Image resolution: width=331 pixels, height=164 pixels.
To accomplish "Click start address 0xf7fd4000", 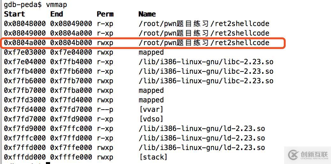I will [25, 109].
